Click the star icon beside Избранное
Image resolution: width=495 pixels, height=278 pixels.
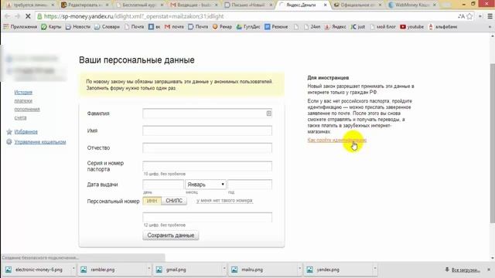pyautogui.click(x=9, y=132)
